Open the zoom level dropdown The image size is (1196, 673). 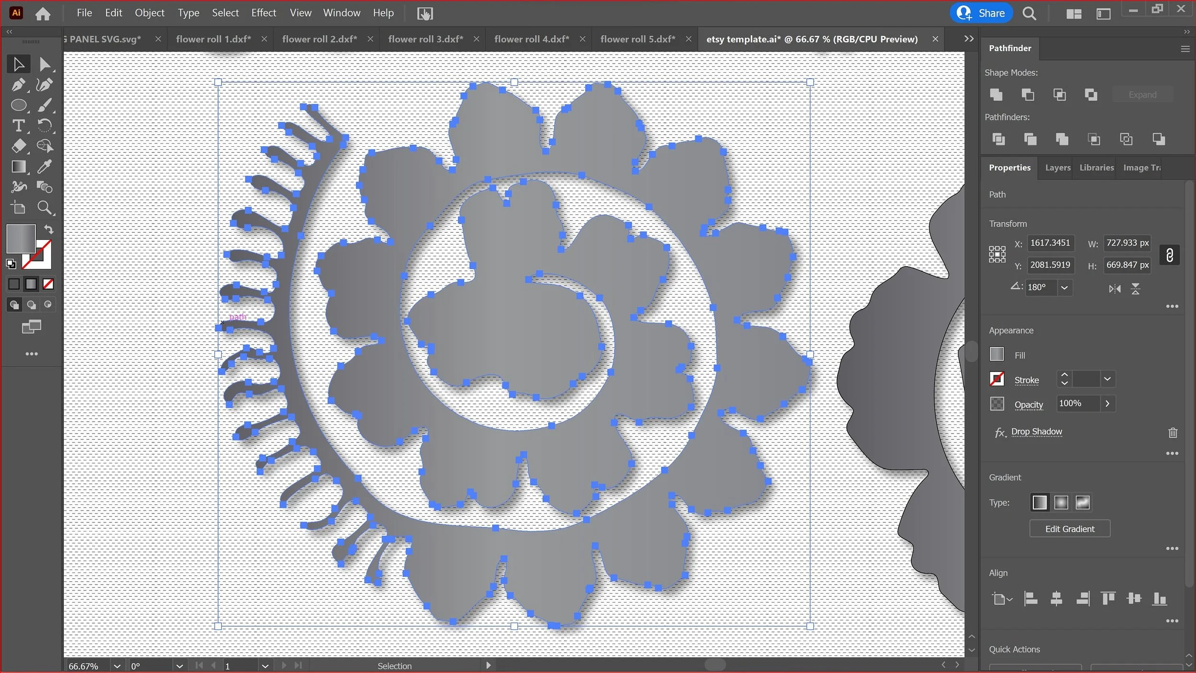pyautogui.click(x=117, y=666)
